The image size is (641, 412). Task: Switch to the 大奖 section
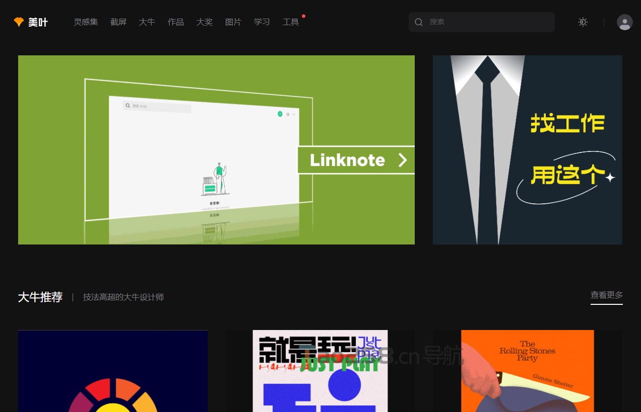click(x=205, y=22)
